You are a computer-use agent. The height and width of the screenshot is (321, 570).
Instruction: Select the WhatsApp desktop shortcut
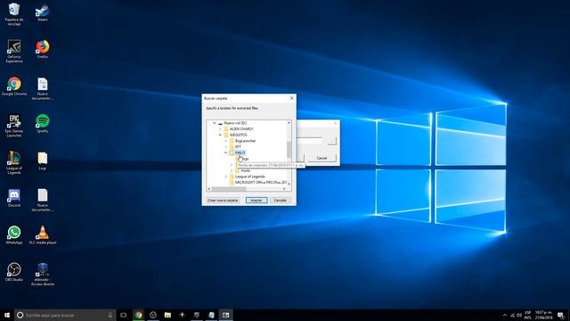(x=14, y=235)
